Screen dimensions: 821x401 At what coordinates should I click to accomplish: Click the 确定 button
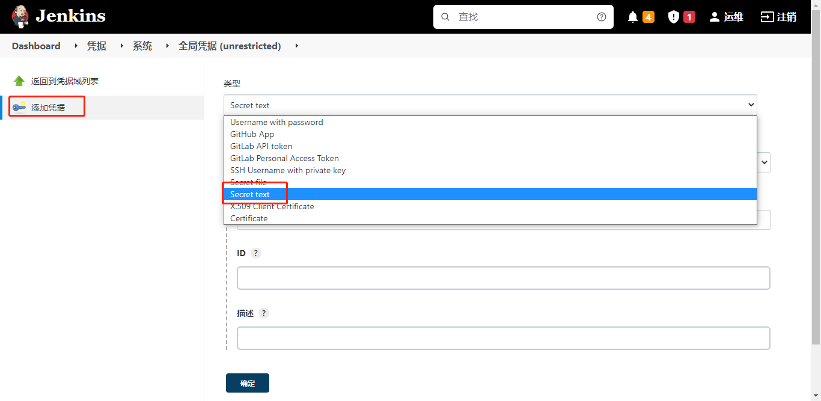(248, 383)
